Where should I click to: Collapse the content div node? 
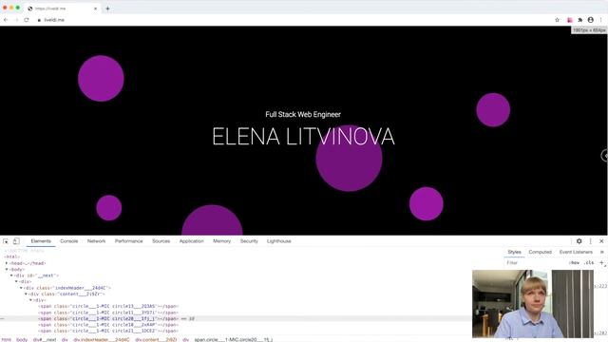click(x=26, y=294)
